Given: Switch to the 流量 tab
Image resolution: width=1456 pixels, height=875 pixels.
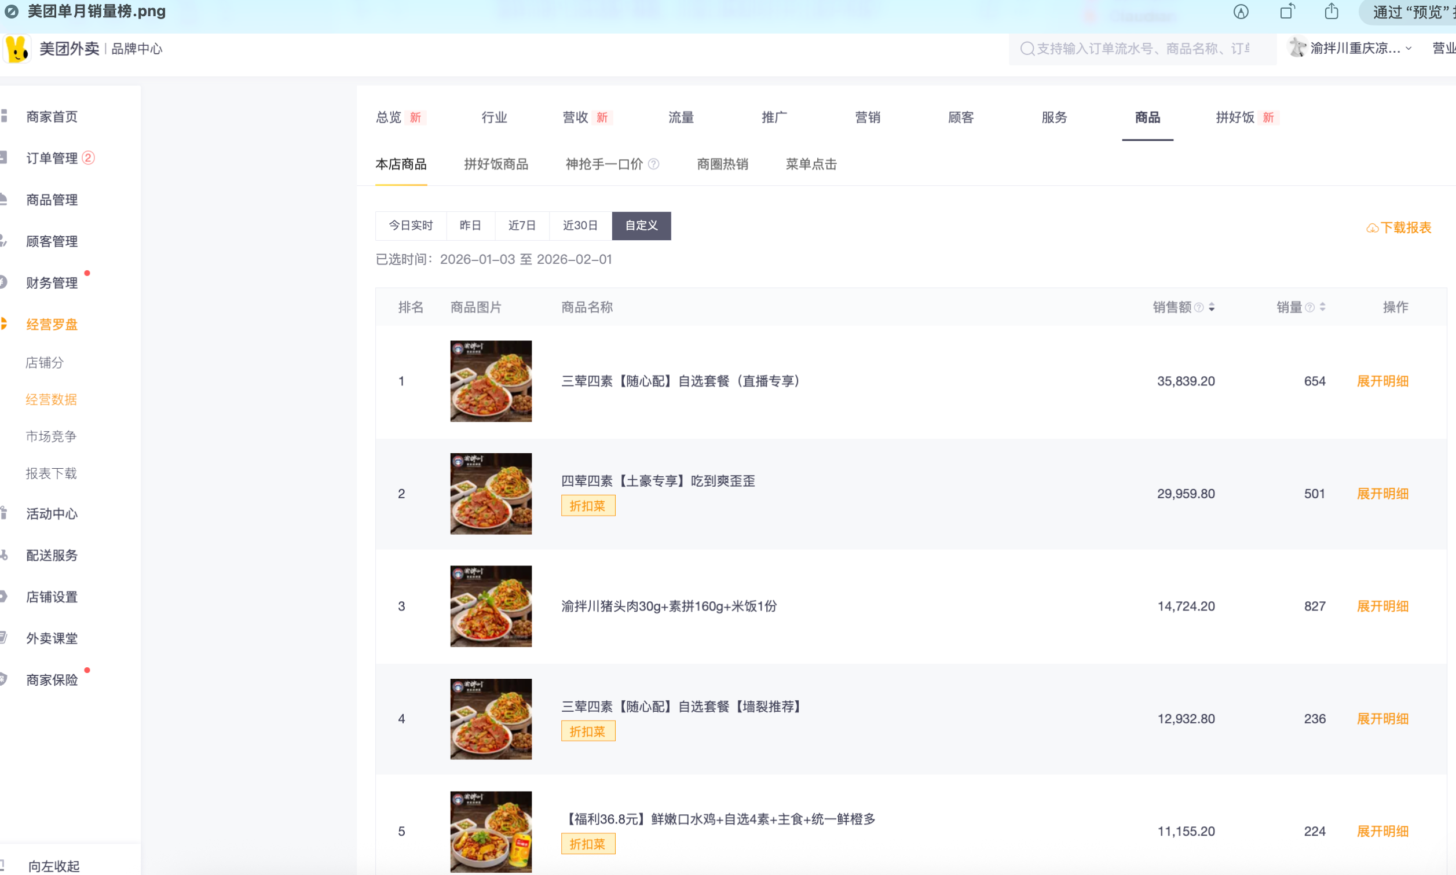Looking at the screenshot, I should coord(681,118).
